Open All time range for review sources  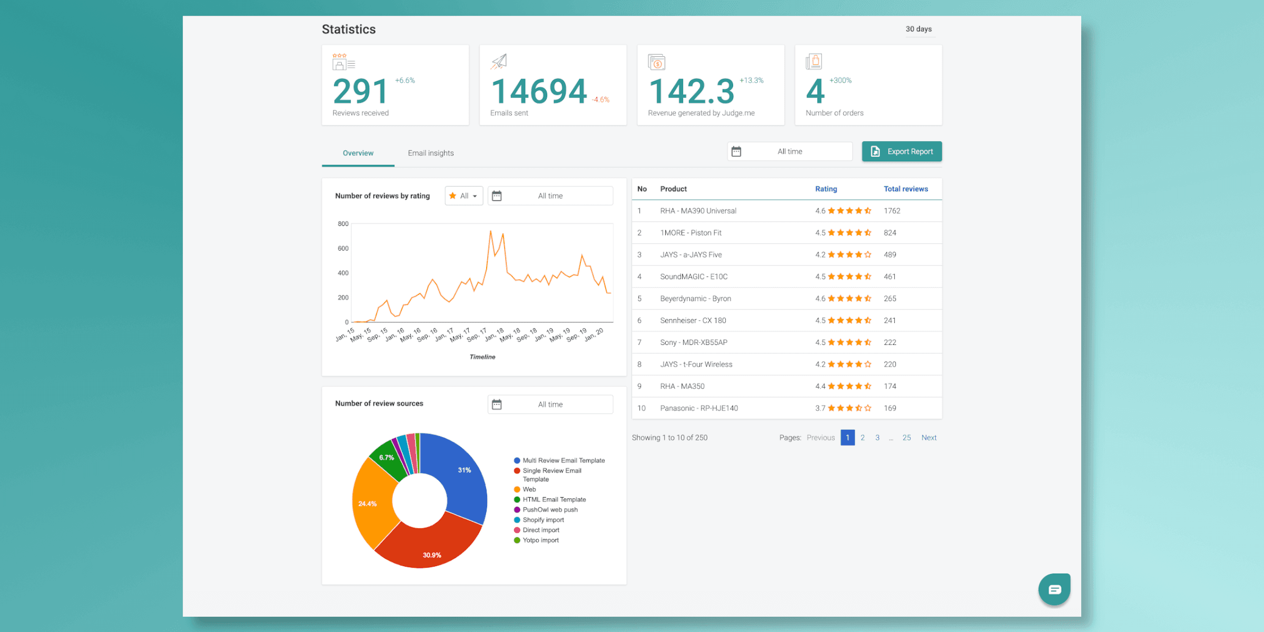coord(550,404)
